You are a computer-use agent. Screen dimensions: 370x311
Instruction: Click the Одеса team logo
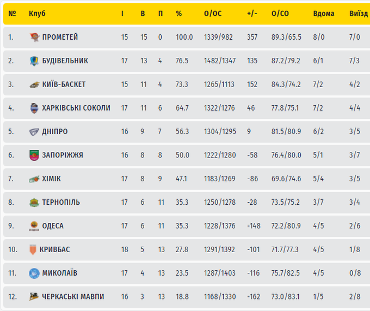pos(34,226)
